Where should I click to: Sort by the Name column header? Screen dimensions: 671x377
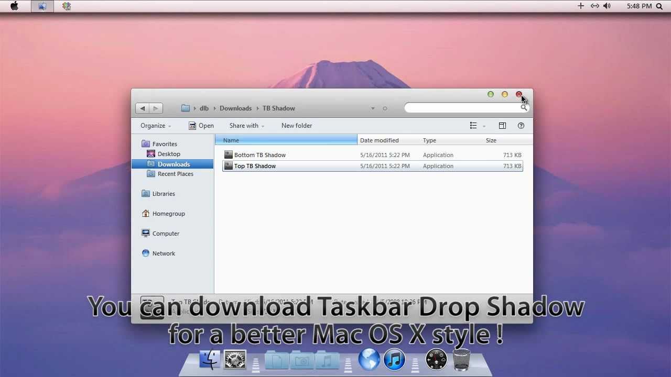tap(286, 140)
